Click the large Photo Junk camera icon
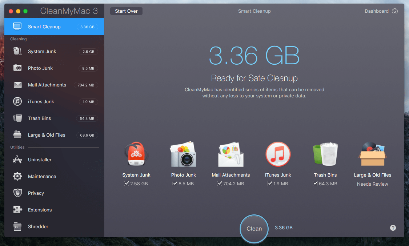 pos(183,154)
